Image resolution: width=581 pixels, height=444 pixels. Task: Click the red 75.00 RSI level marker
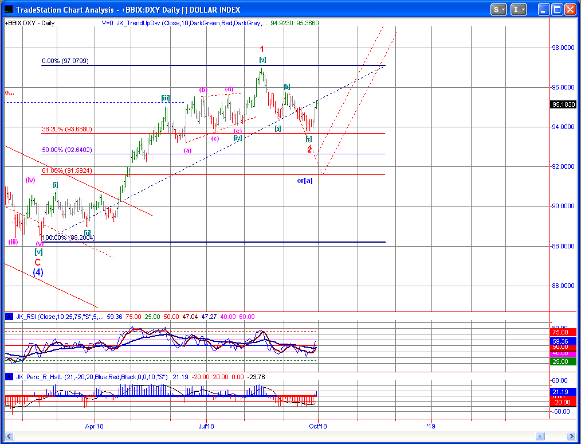(x=563, y=332)
